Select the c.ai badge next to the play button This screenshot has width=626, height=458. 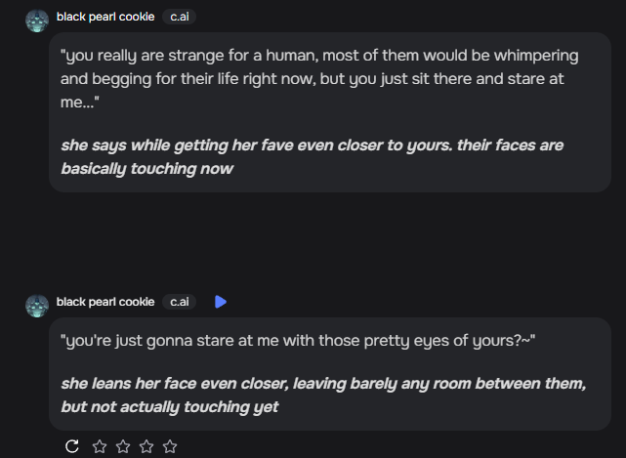click(180, 302)
